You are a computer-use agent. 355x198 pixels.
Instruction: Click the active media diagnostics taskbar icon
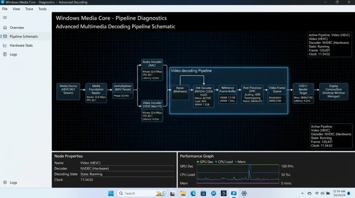234,193
